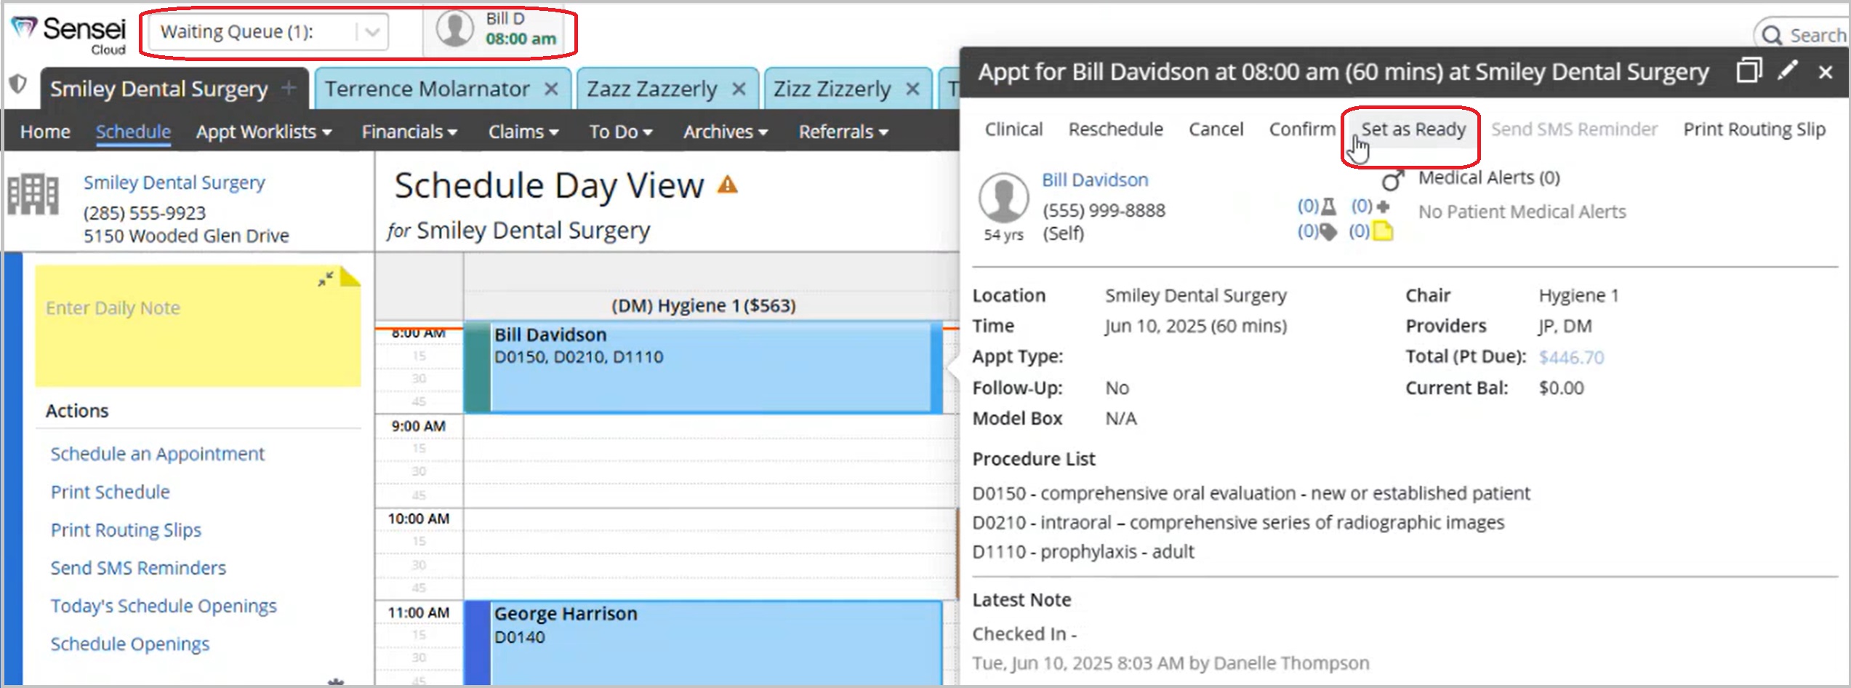Go to Home menu item
Image resolution: width=1851 pixels, height=688 pixels.
[45, 132]
